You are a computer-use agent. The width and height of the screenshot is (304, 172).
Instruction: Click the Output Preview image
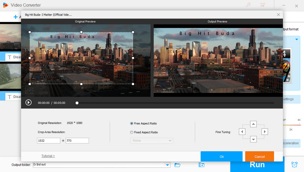pos(218,61)
